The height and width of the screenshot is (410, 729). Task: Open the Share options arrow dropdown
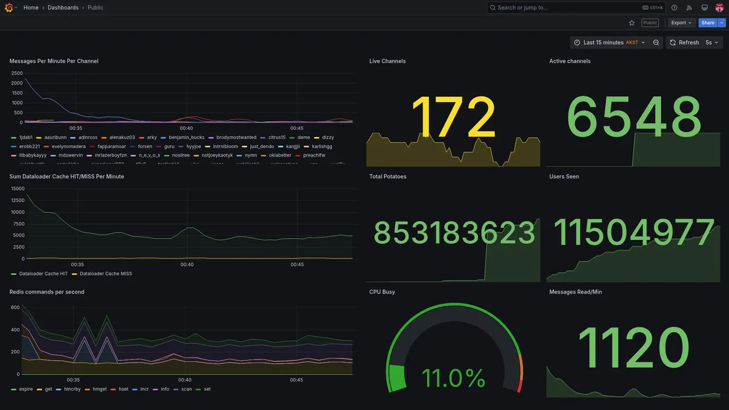pos(722,23)
